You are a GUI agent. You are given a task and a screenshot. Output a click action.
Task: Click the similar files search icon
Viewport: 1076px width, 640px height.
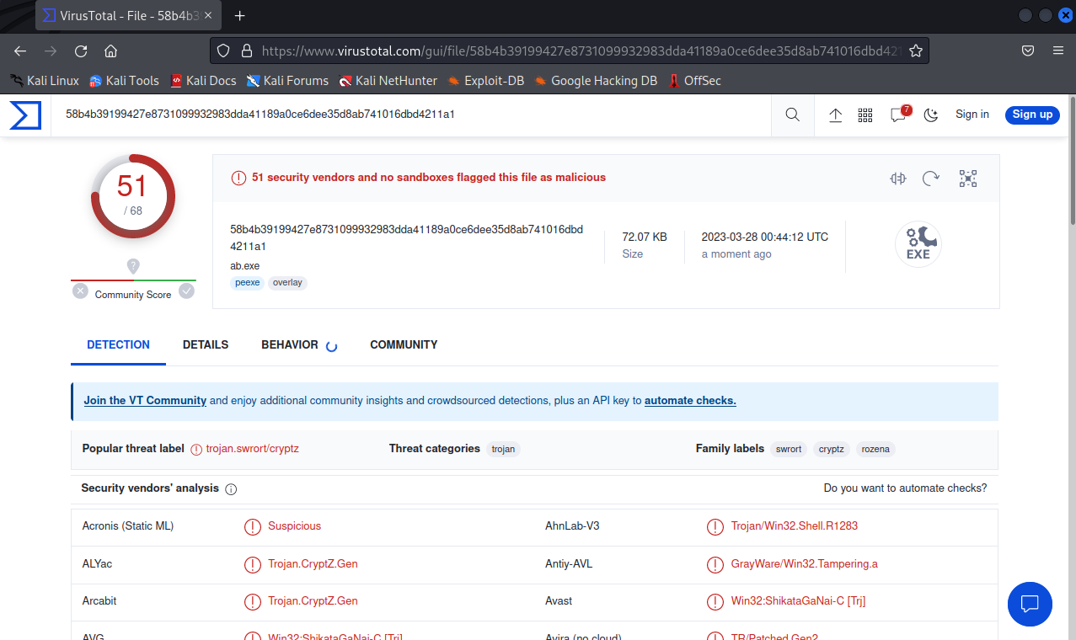pos(898,179)
